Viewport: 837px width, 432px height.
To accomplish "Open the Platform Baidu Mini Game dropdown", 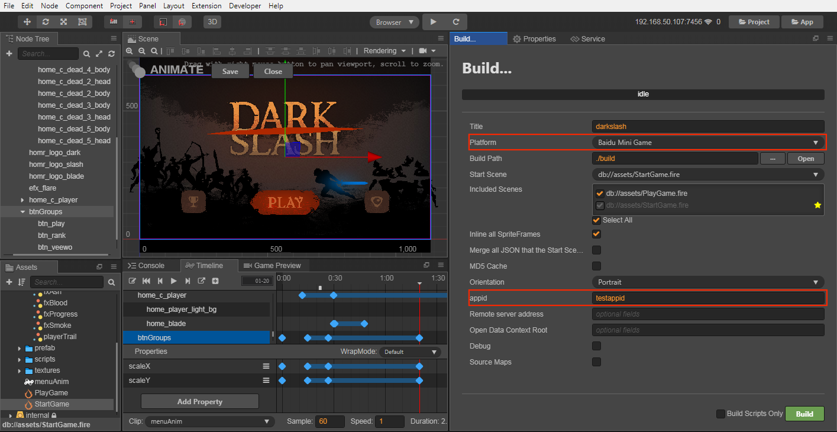I will coord(708,142).
